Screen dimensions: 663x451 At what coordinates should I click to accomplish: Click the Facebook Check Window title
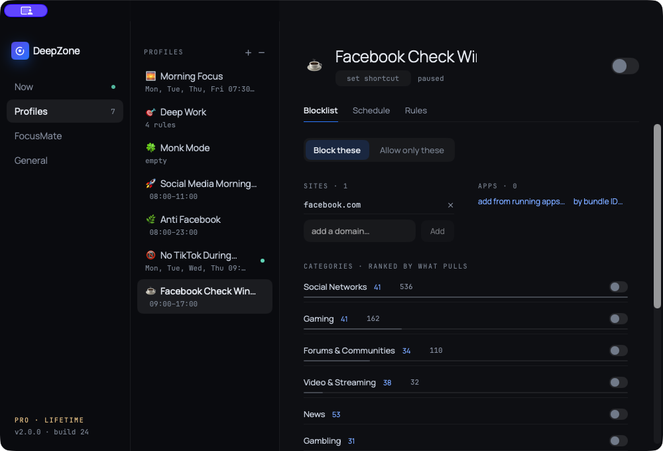(x=406, y=56)
